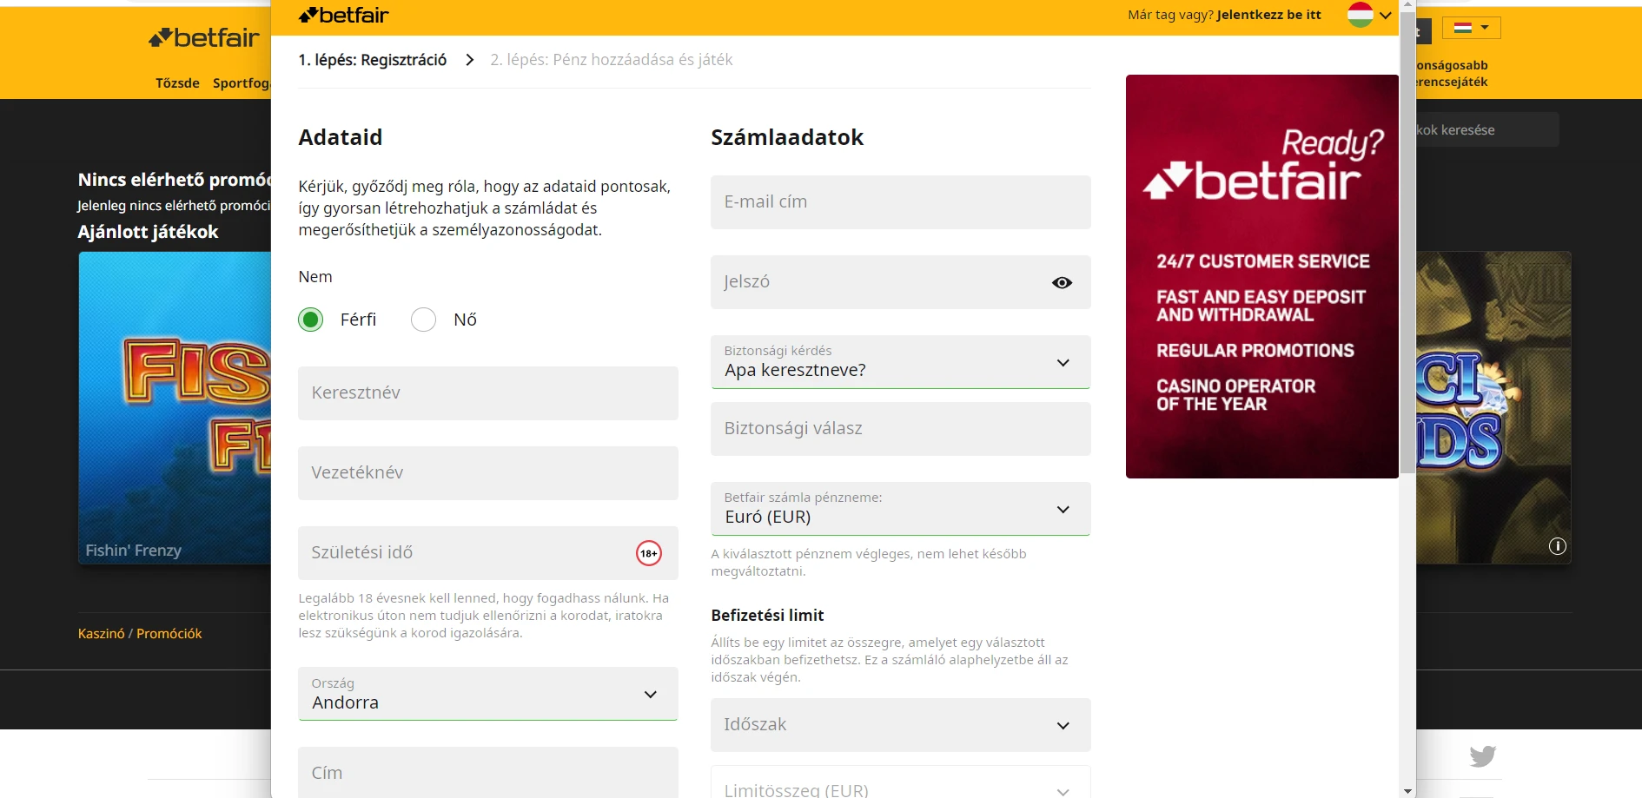Click the scrollbar down arrow
The image size is (1642, 798).
click(x=1407, y=791)
